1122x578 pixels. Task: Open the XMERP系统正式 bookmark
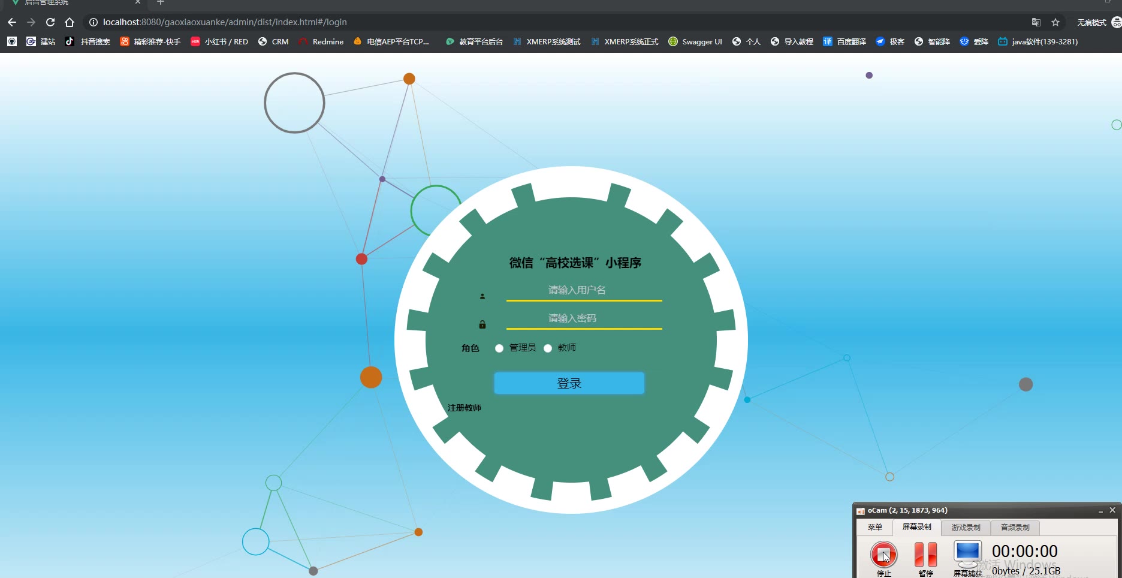(x=625, y=41)
